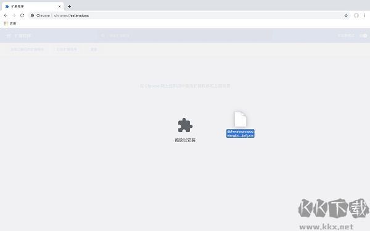Image resolution: width=370 pixels, height=231 pixels.
Task: View site info icon next to Chrome label
Action: (x=32, y=15)
